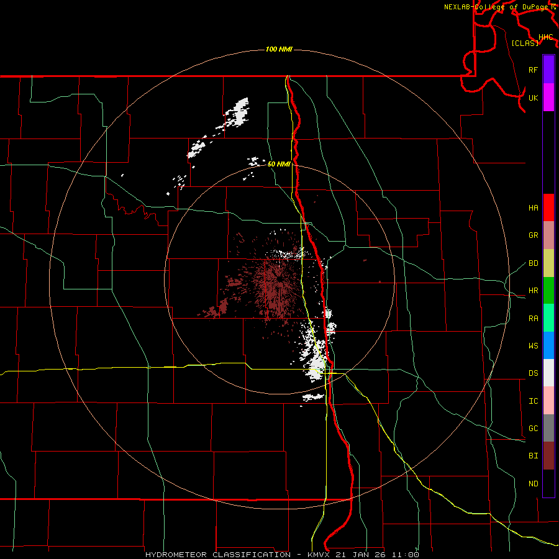Click the RF purple legend swatch
The height and width of the screenshot is (559, 559).
[x=548, y=70]
